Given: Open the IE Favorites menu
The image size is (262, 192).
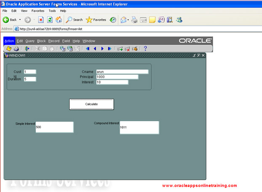Looking at the screenshot, I should tap(37, 11).
